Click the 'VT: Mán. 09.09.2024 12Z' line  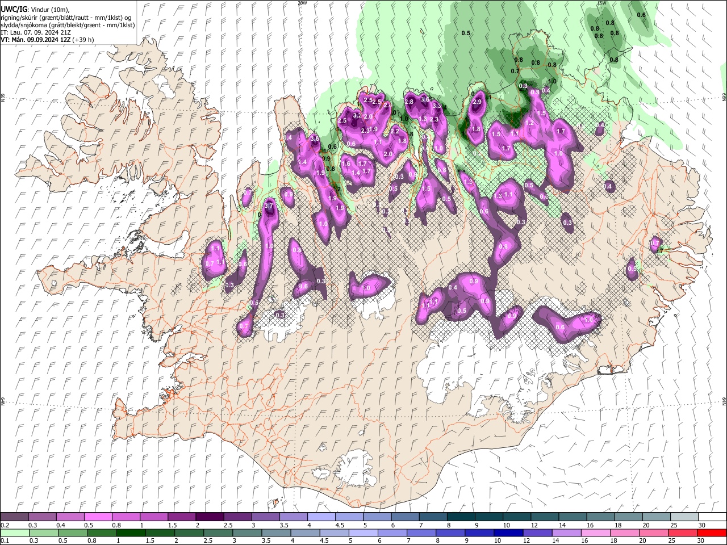click(36, 40)
